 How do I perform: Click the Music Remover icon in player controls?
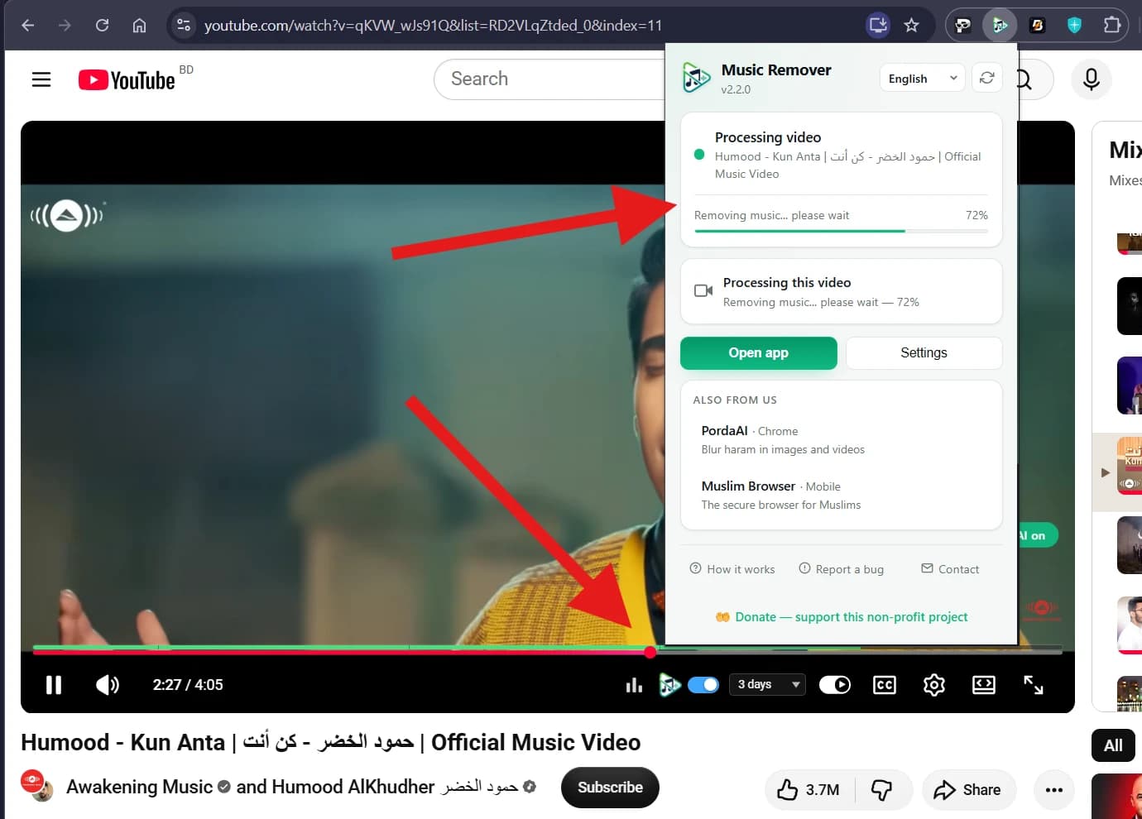click(x=669, y=685)
